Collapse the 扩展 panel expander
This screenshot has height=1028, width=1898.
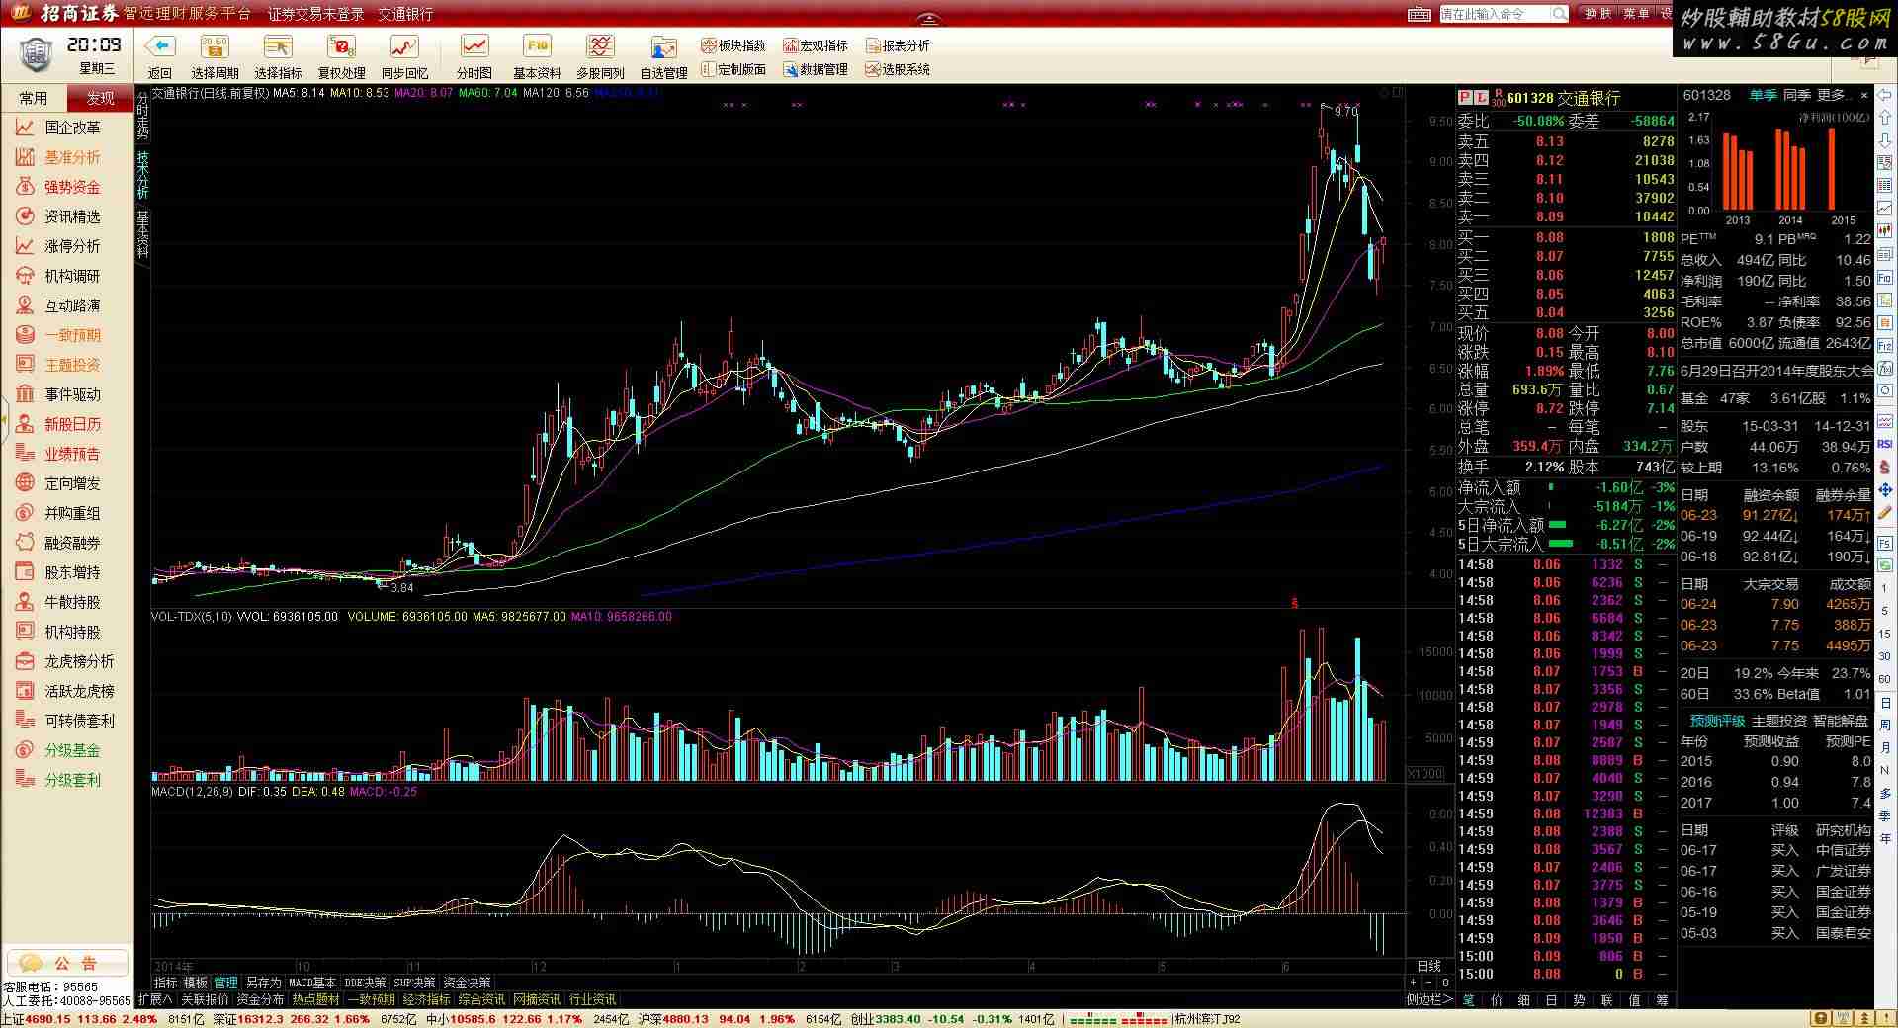point(155,999)
